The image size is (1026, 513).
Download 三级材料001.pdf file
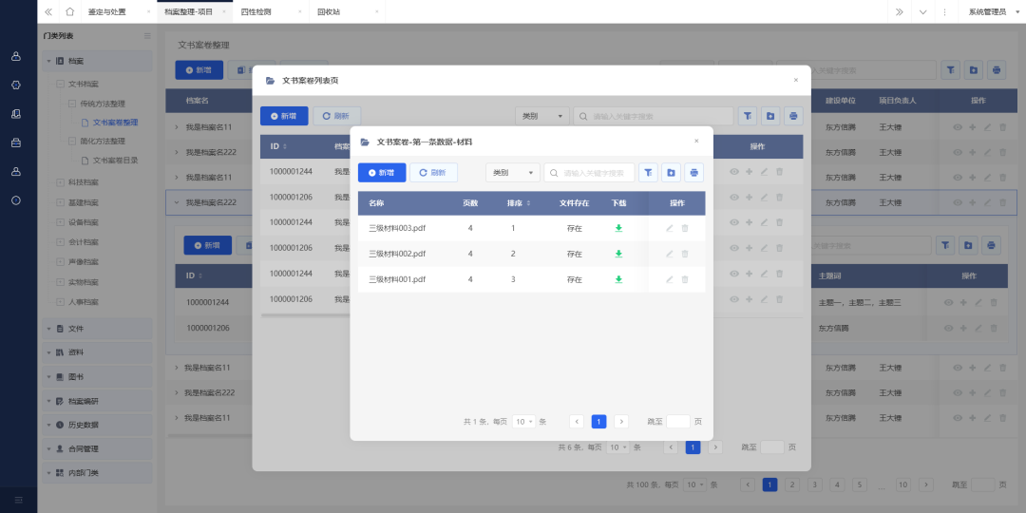click(618, 279)
